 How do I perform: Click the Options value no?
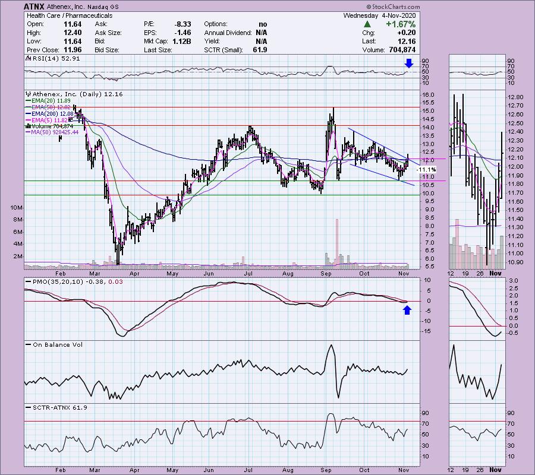(263, 24)
